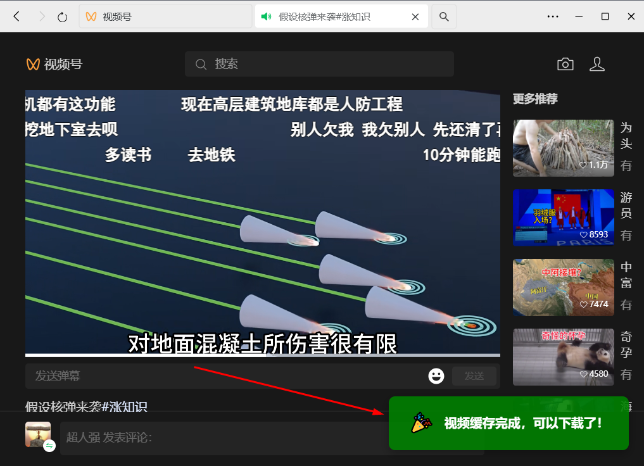Click the 发送弹幕 input field
This screenshot has height=466, width=644.
click(222, 376)
